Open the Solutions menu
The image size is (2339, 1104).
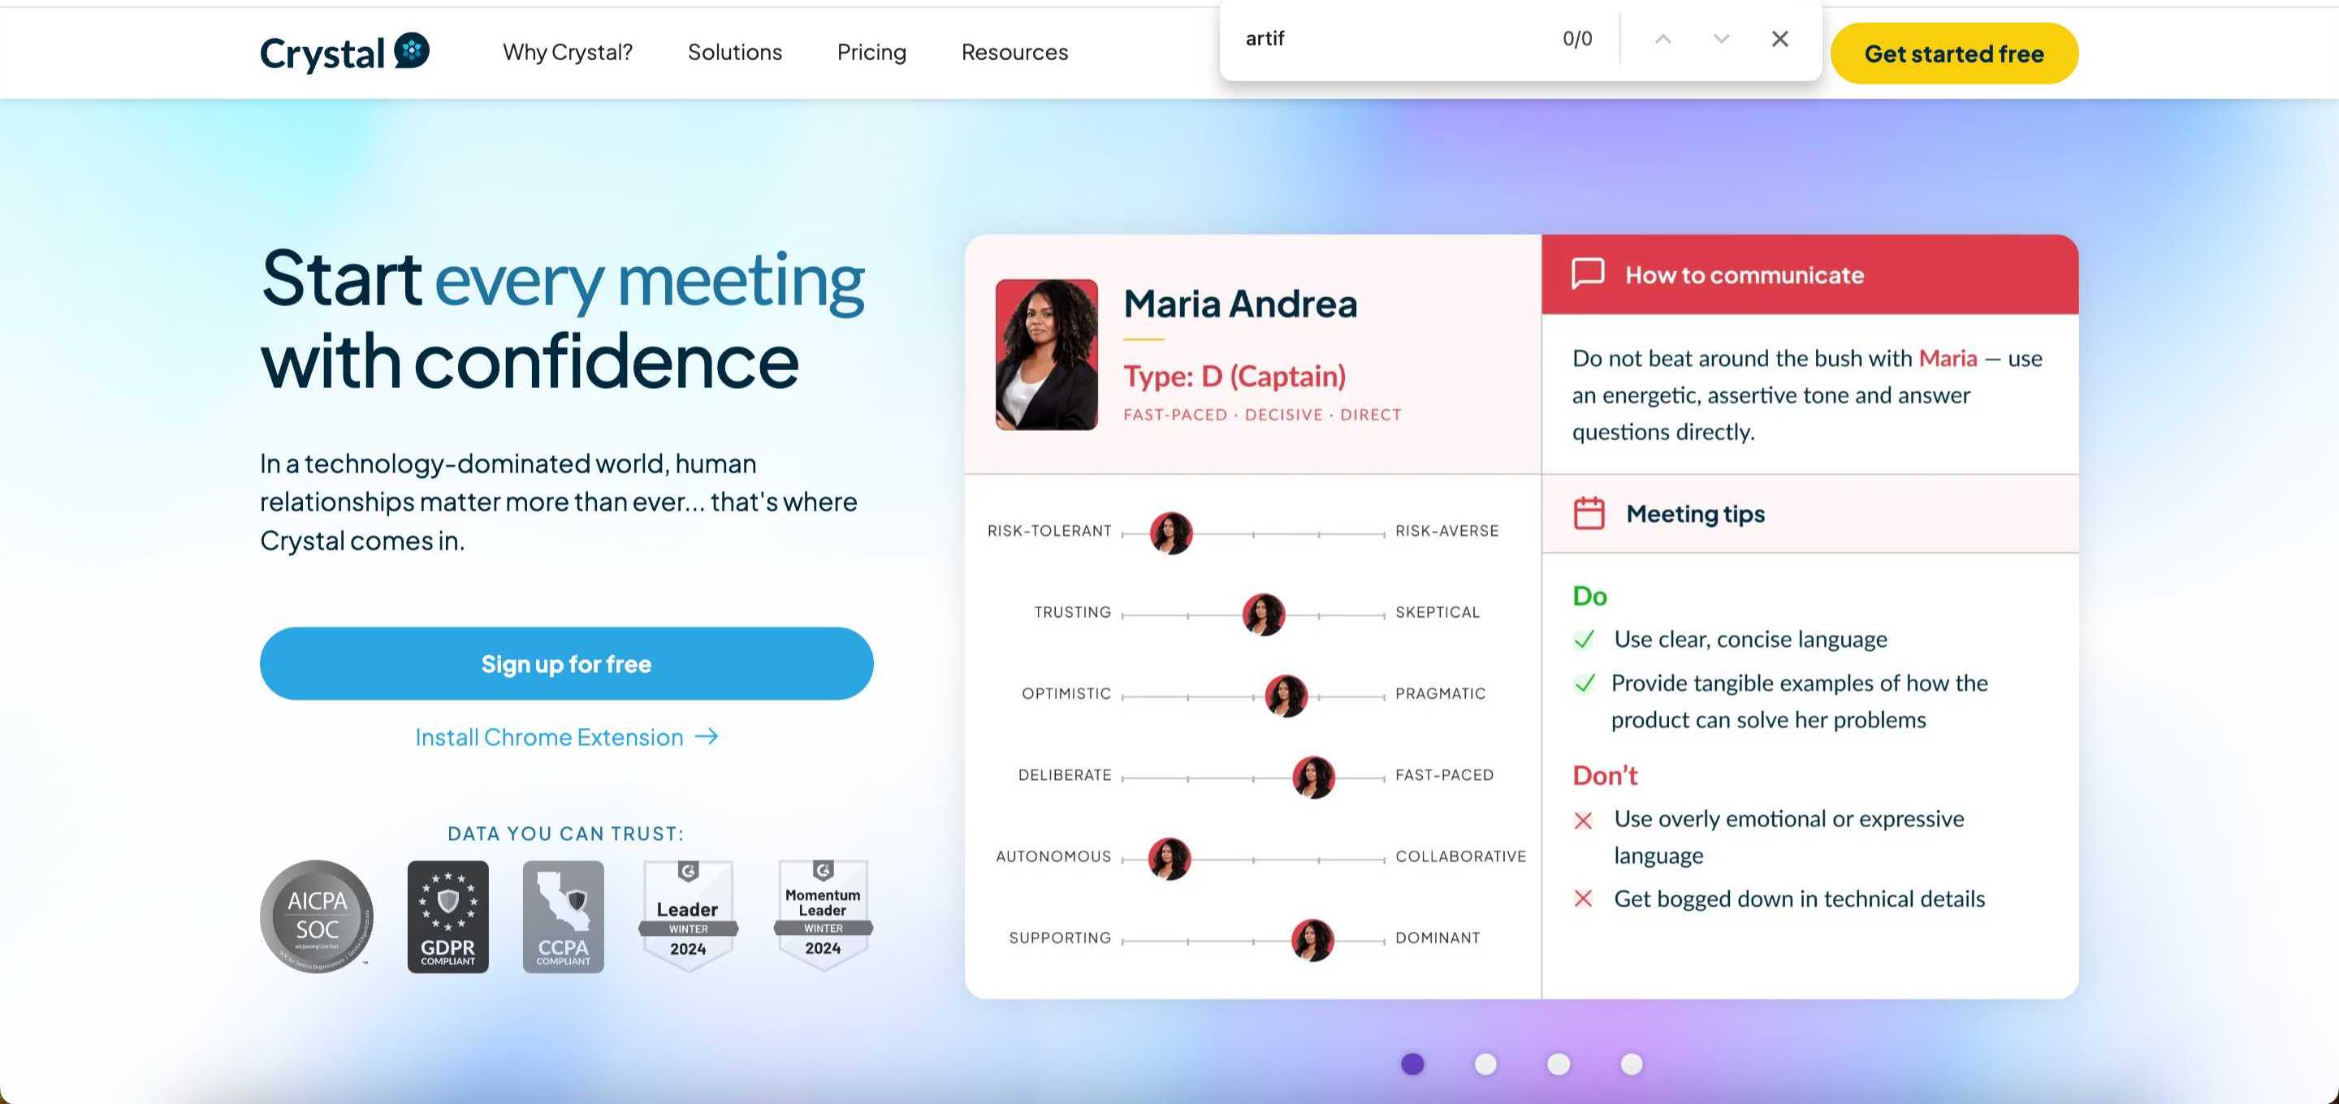point(734,53)
